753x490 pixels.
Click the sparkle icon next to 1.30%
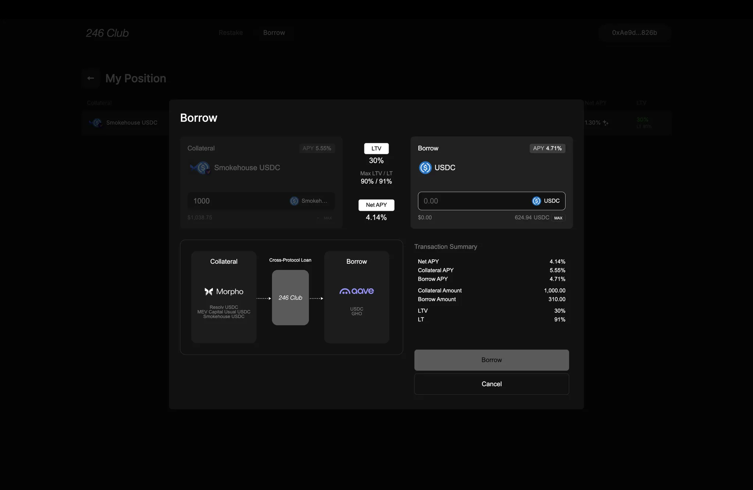click(605, 123)
